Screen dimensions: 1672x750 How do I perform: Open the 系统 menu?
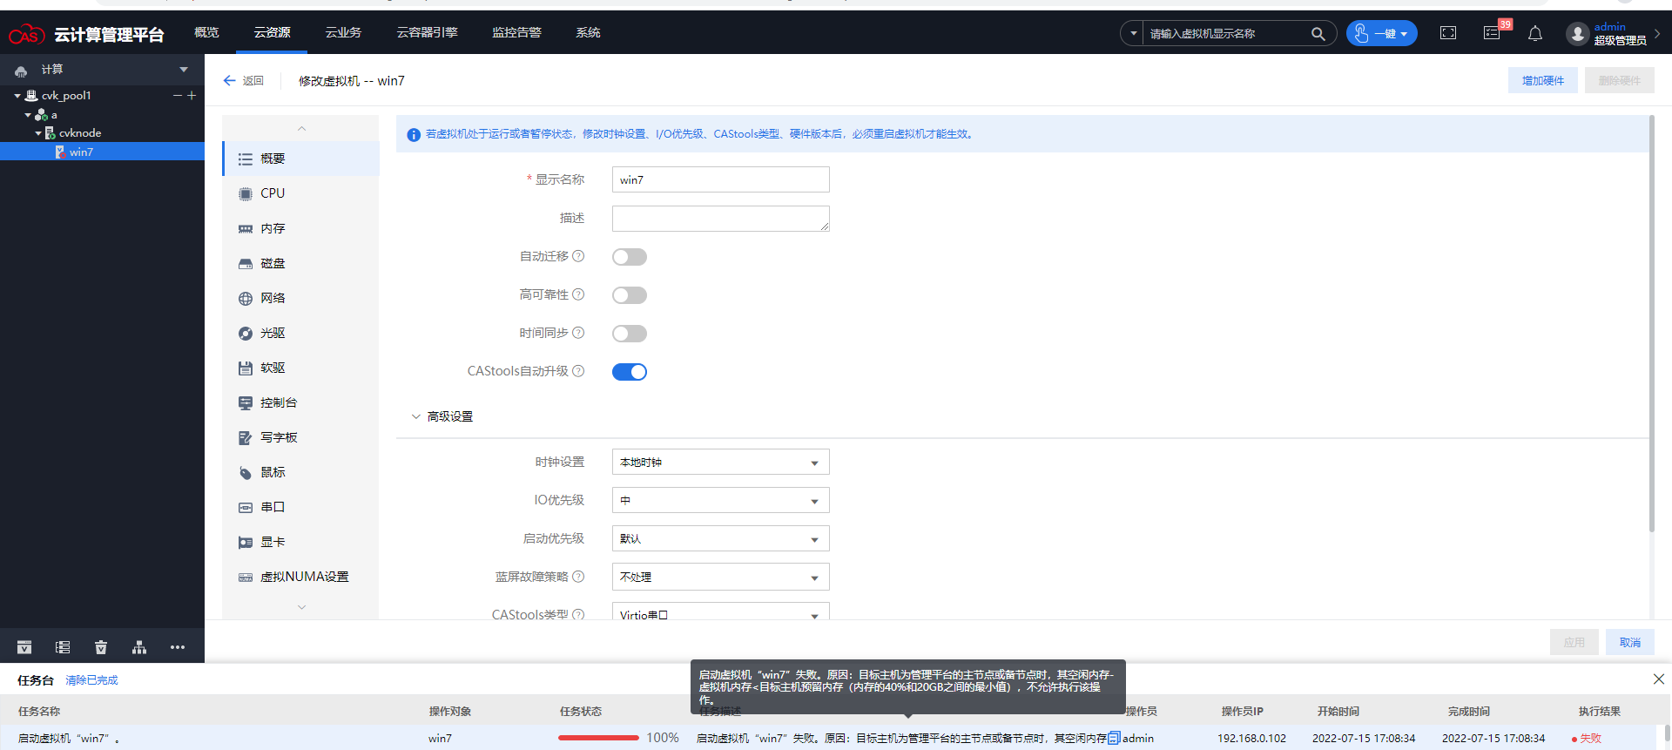588,32
